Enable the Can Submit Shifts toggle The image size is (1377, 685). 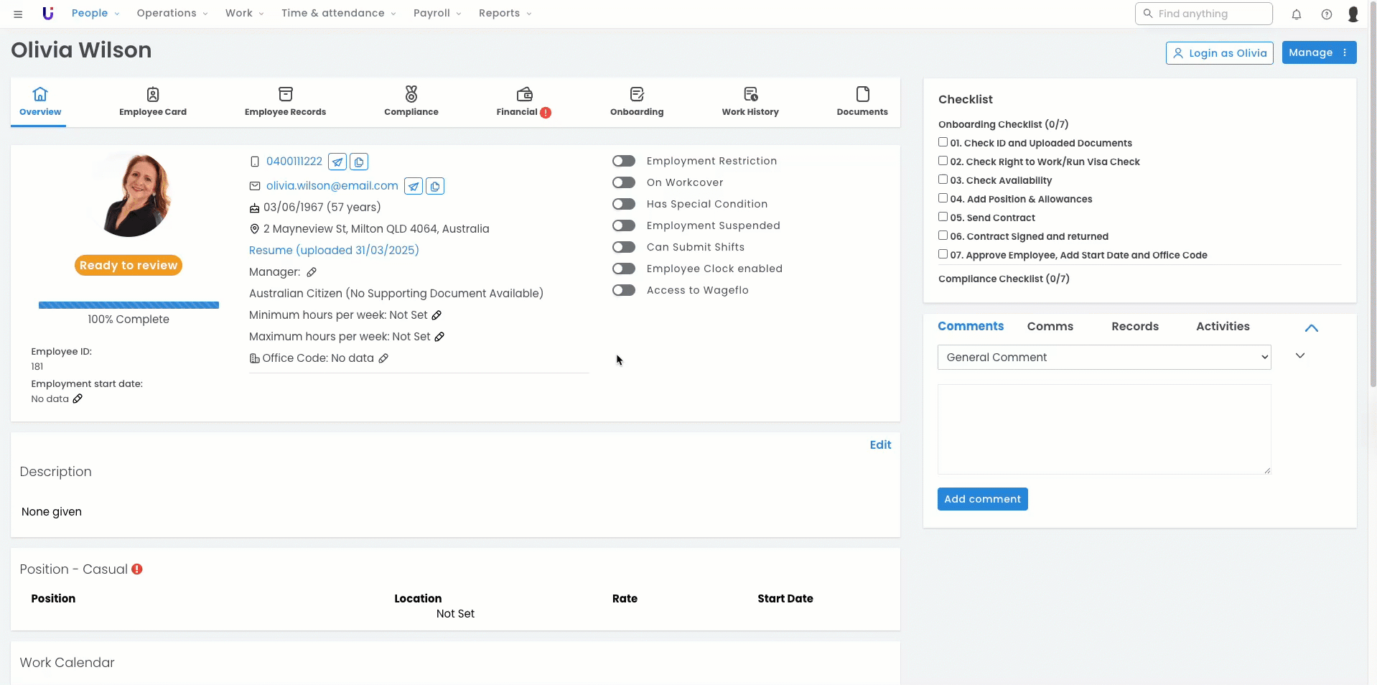pyautogui.click(x=623, y=247)
